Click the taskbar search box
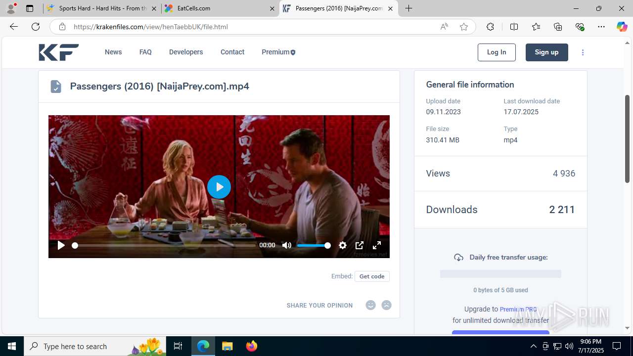This screenshot has height=356, width=633. (x=95, y=346)
